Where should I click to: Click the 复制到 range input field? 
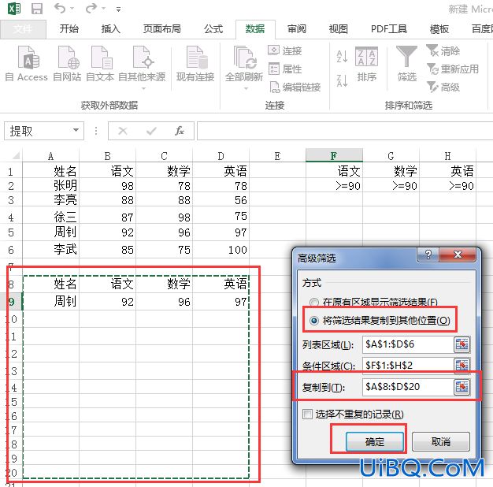407,387
